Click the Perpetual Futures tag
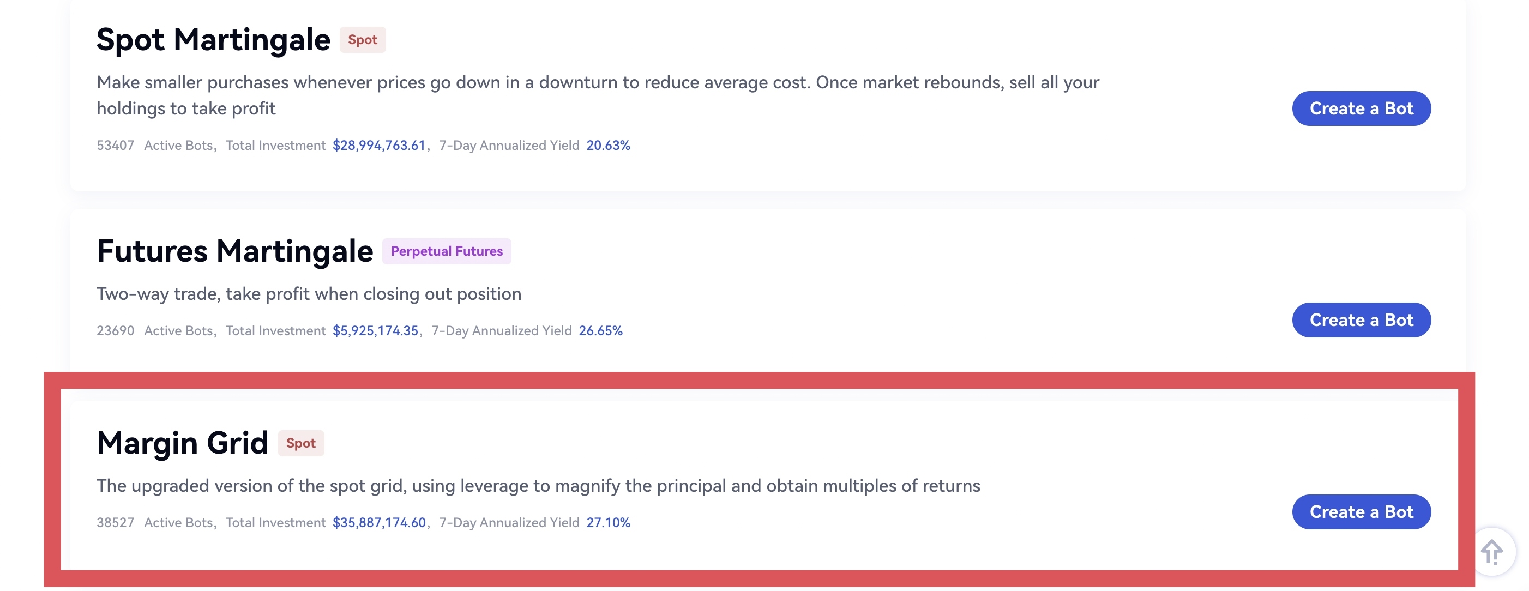1529x591 pixels. 447,251
